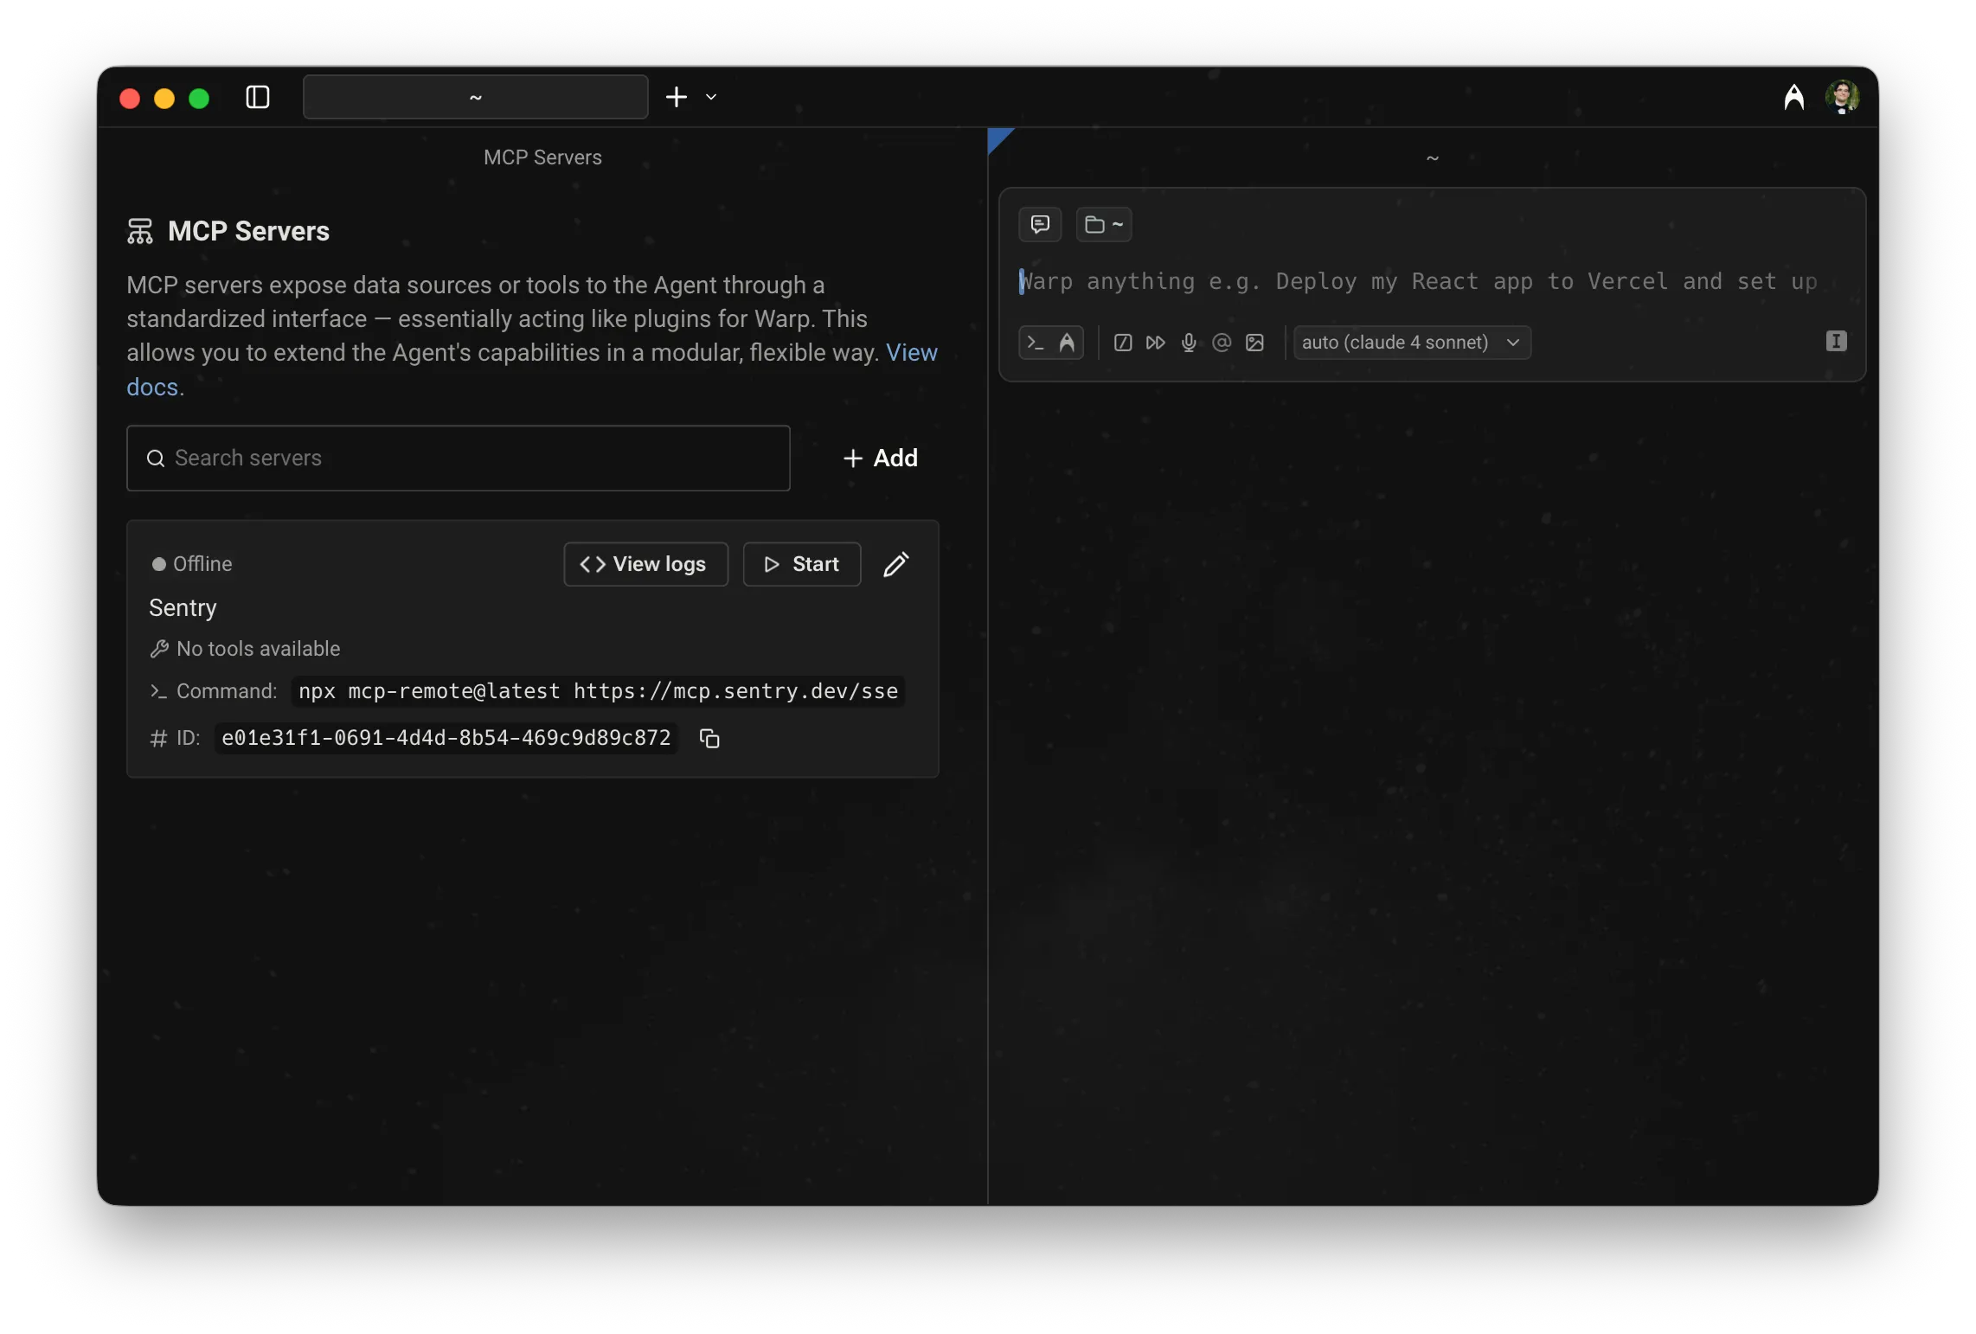This screenshot has width=1976, height=1334.
Task: Click 'No tools available' text
Action: point(258,649)
